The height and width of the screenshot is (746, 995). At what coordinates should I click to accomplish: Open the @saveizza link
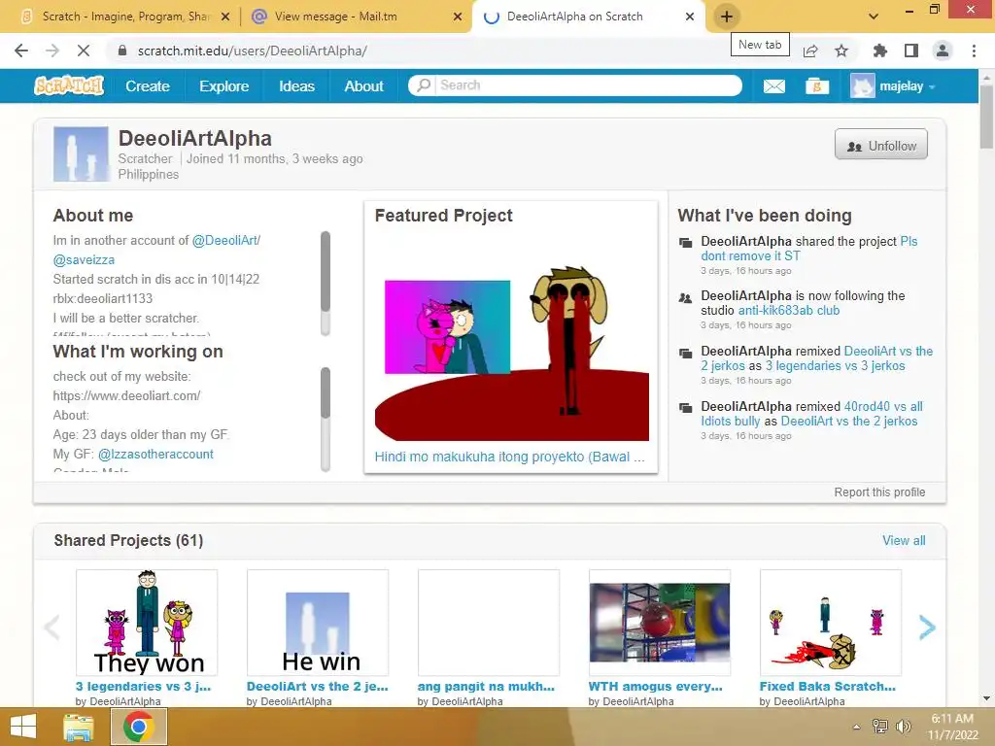84,260
